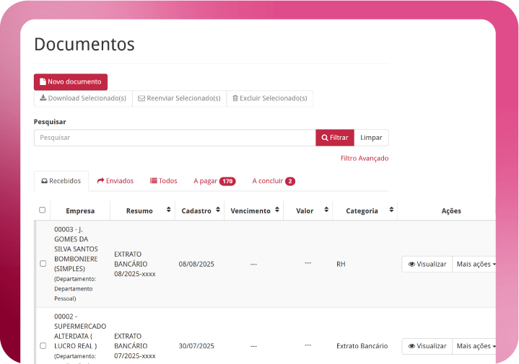Expand Mais ações dropdown for RH row
The width and height of the screenshot is (519, 364).
(x=476, y=265)
